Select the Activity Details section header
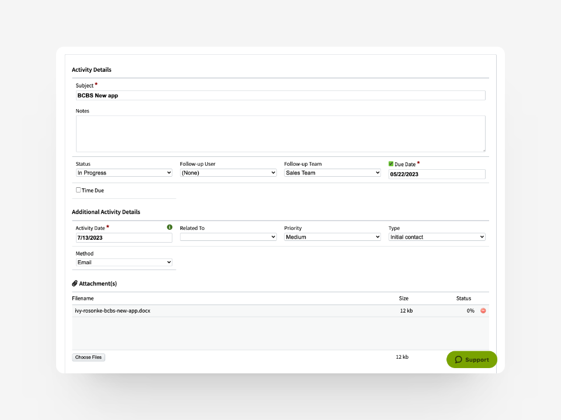561x420 pixels. click(92, 69)
